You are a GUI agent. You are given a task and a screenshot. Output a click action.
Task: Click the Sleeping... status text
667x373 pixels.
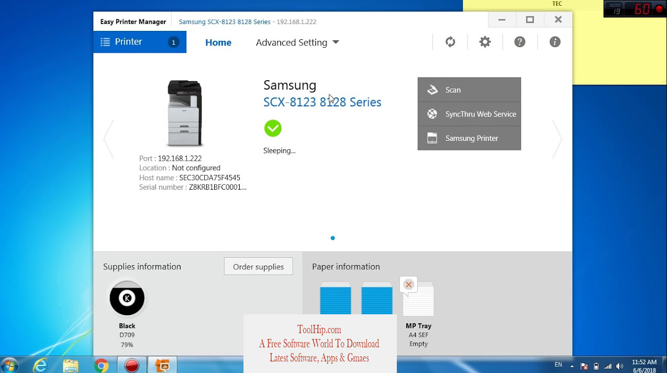pos(280,150)
